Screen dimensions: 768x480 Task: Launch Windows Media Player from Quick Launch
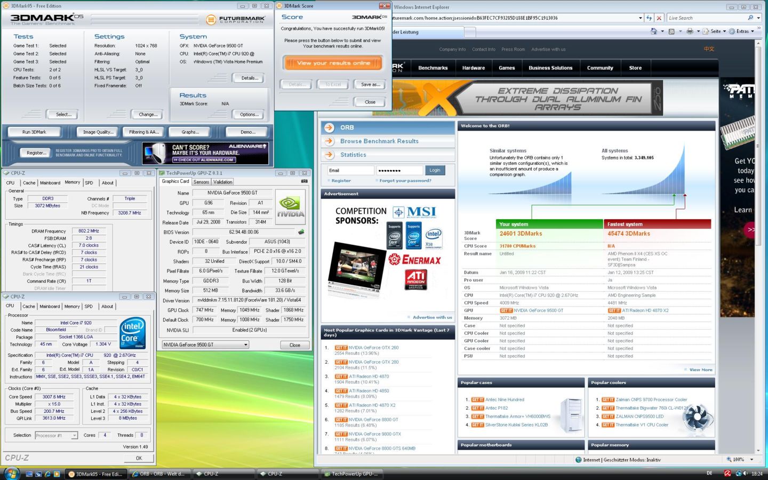tap(56, 474)
